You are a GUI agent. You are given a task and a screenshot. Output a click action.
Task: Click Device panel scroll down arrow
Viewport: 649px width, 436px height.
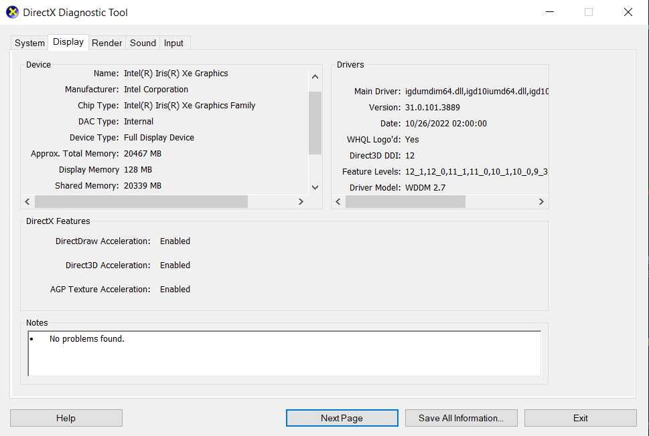pyautogui.click(x=315, y=188)
